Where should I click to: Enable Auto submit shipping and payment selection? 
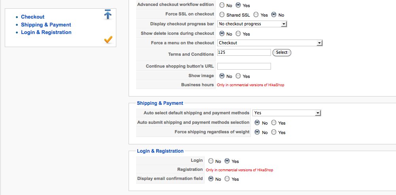click(x=274, y=123)
